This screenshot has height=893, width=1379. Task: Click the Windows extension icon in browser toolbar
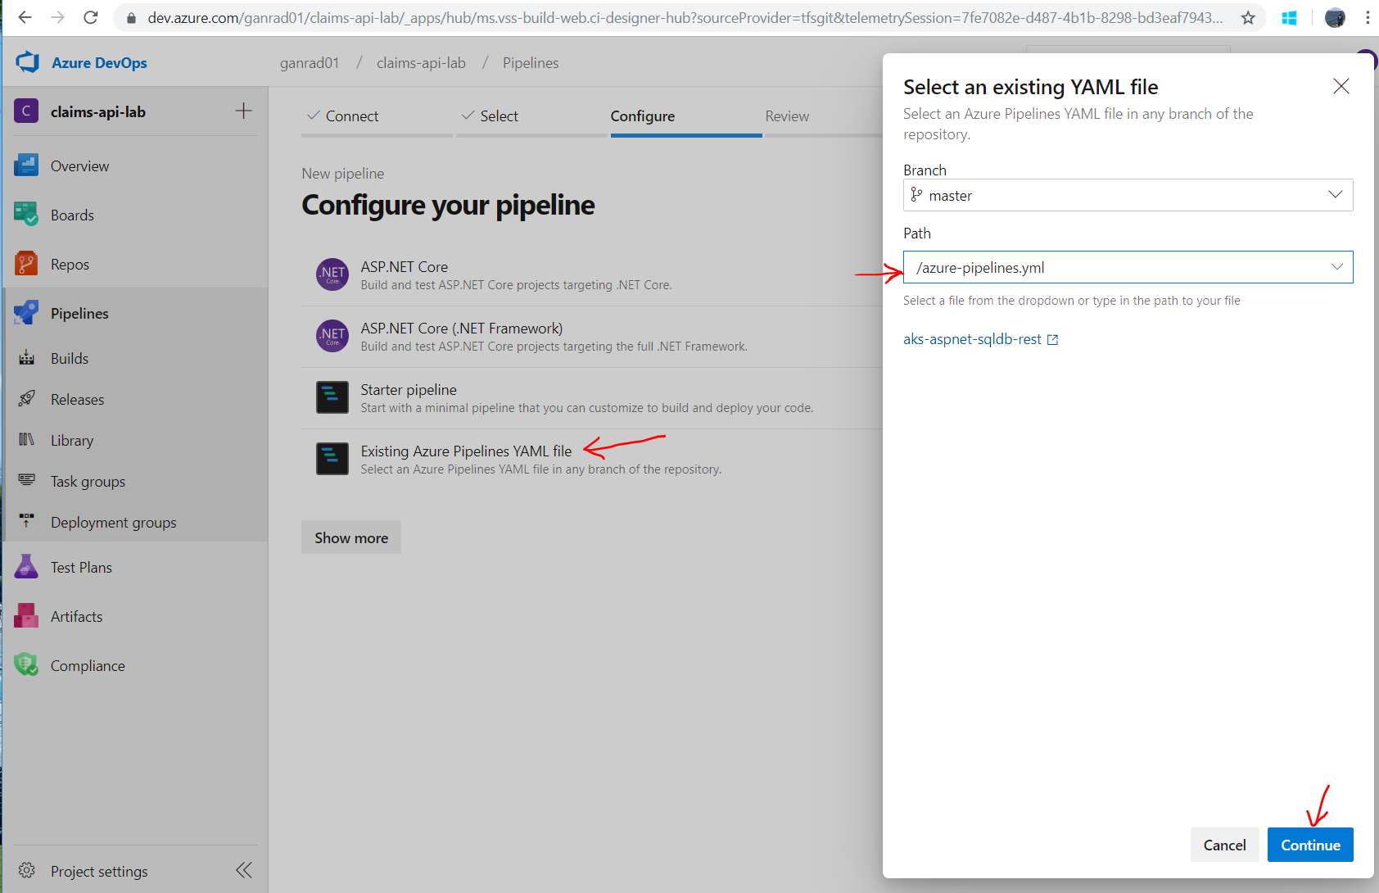coord(1289,17)
